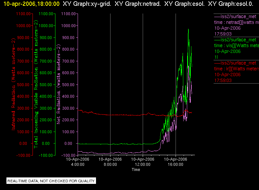Click the pink 1100.00 net radiation tick
The width and height of the screenshot is (259, 190).
point(68,14)
